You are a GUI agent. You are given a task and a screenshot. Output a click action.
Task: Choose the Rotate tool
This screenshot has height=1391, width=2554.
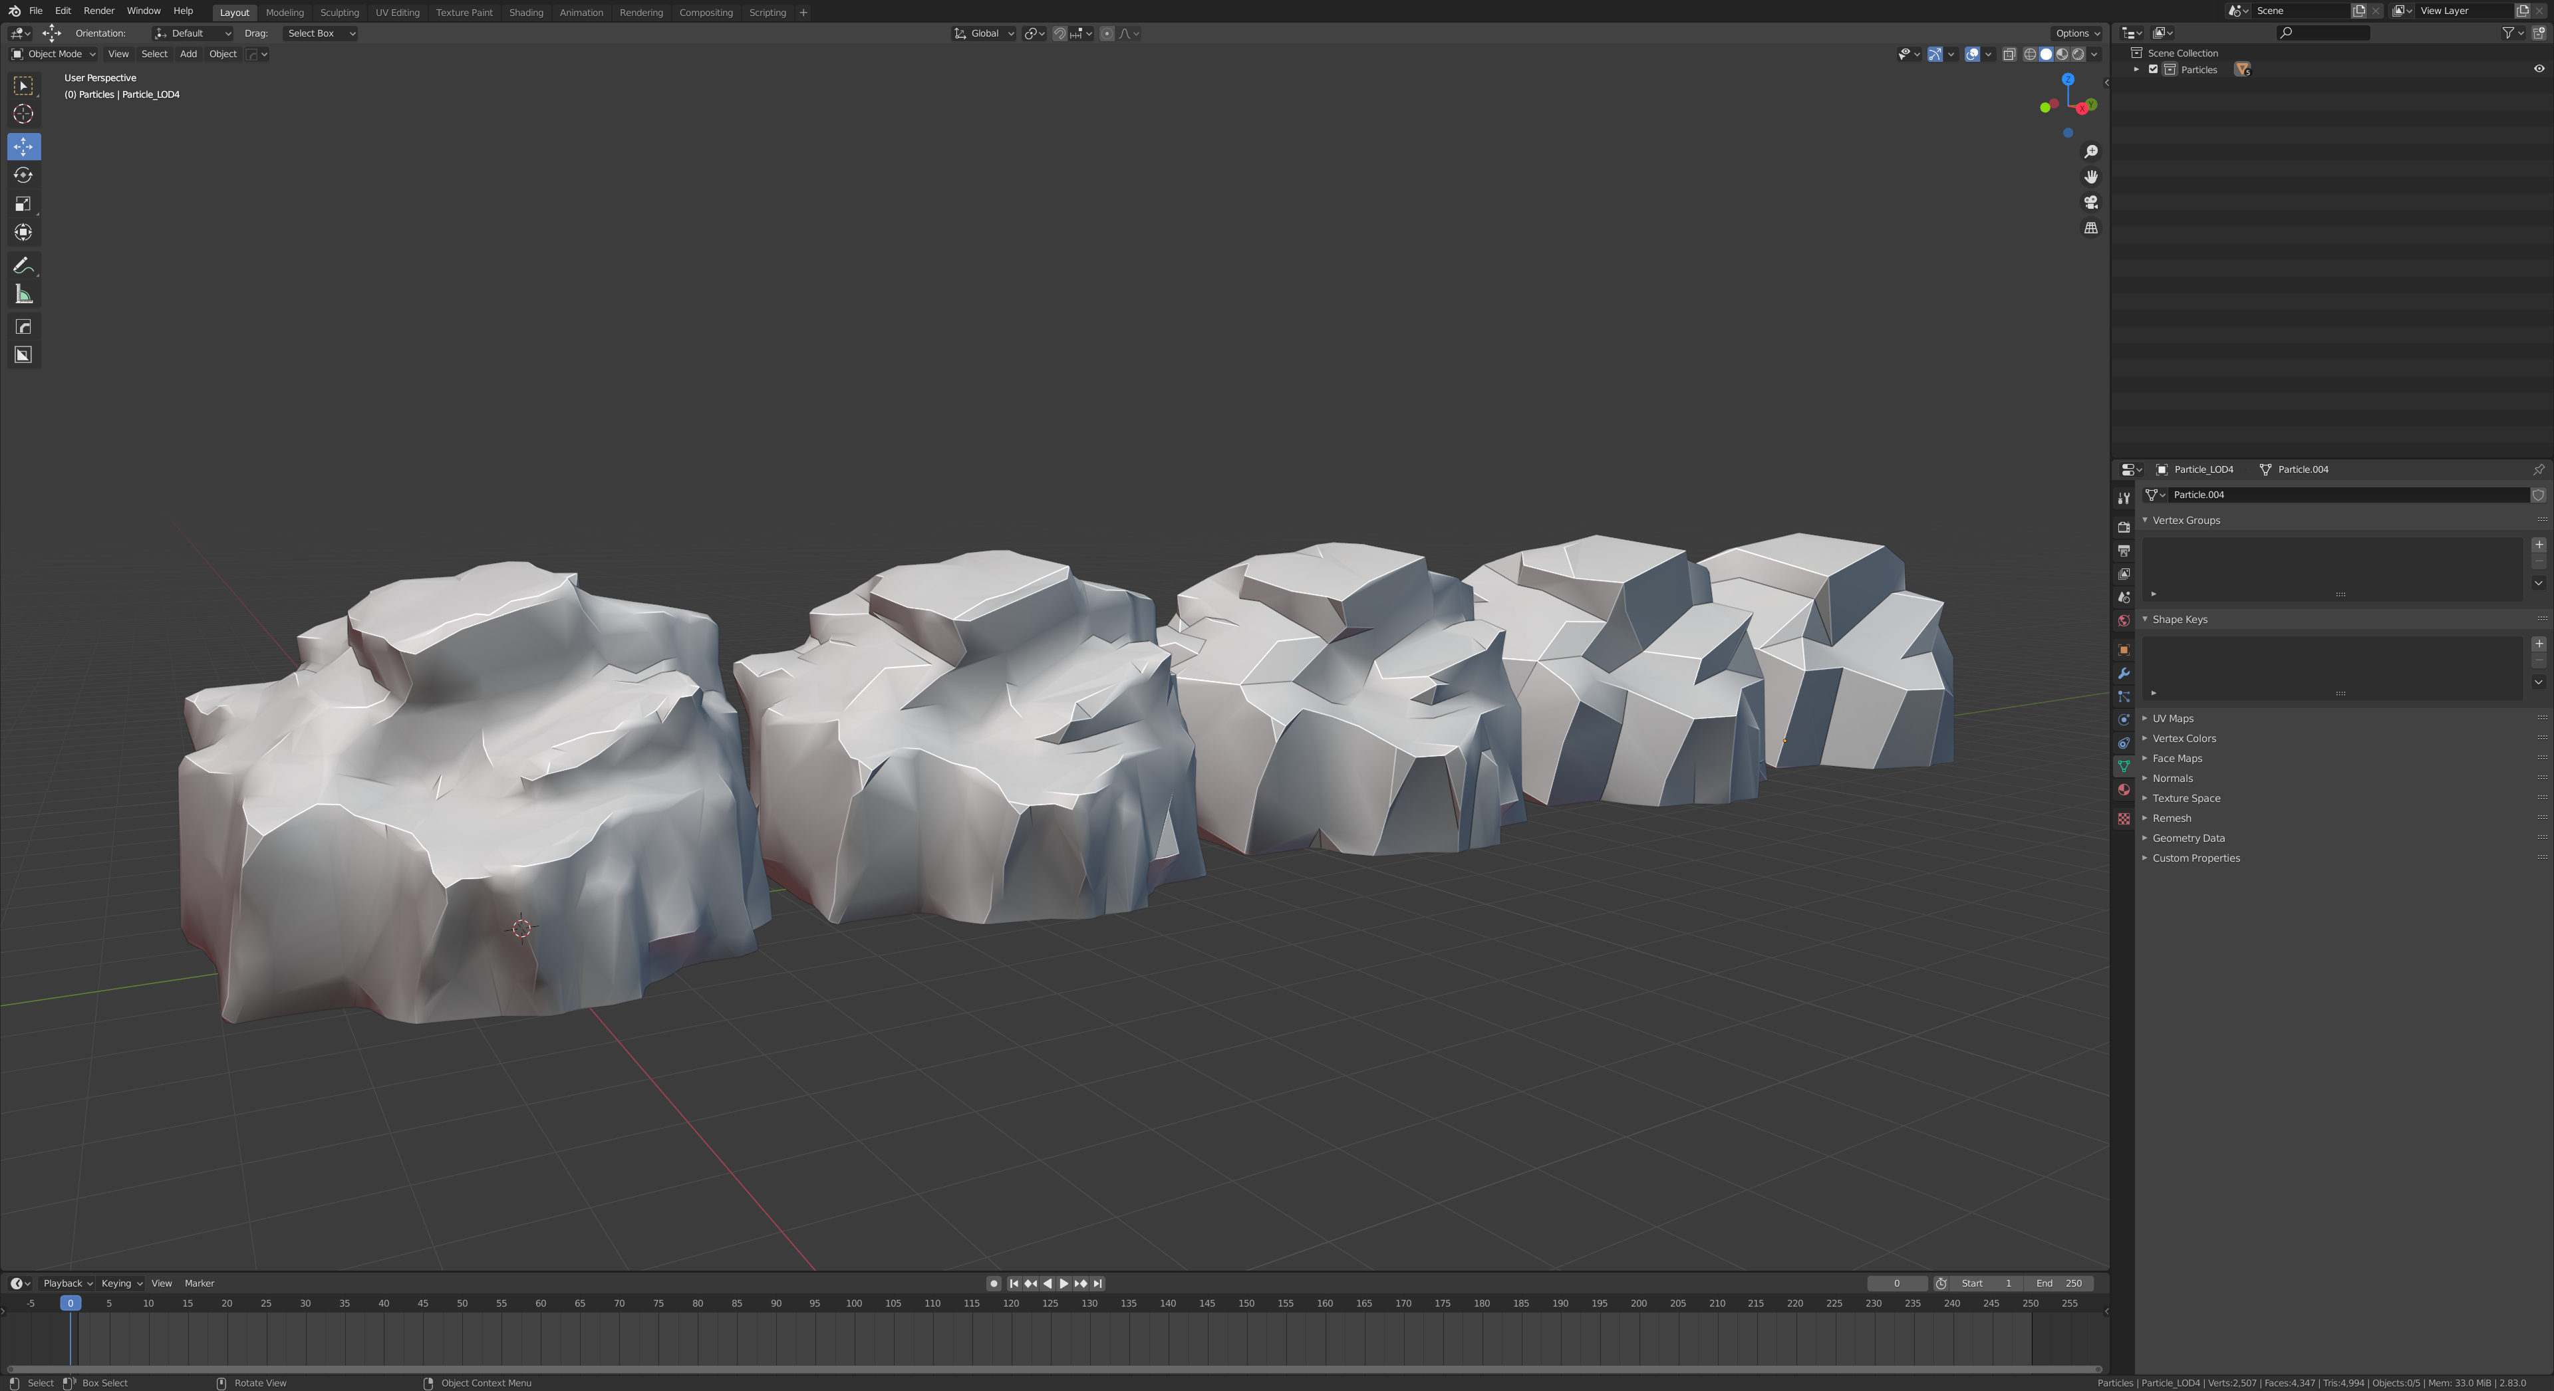(x=24, y=176)
